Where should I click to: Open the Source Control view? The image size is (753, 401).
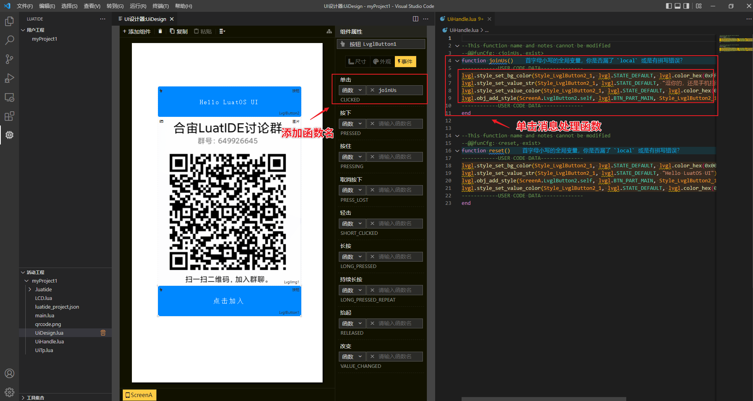9,59
